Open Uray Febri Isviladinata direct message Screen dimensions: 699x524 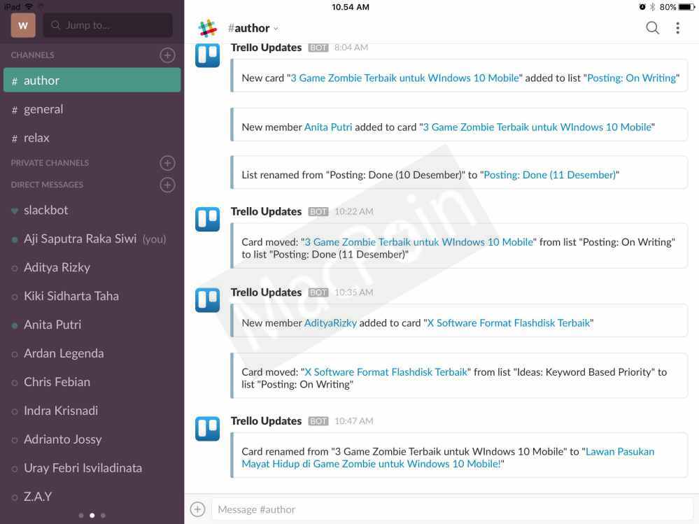(x=92, y=468)
